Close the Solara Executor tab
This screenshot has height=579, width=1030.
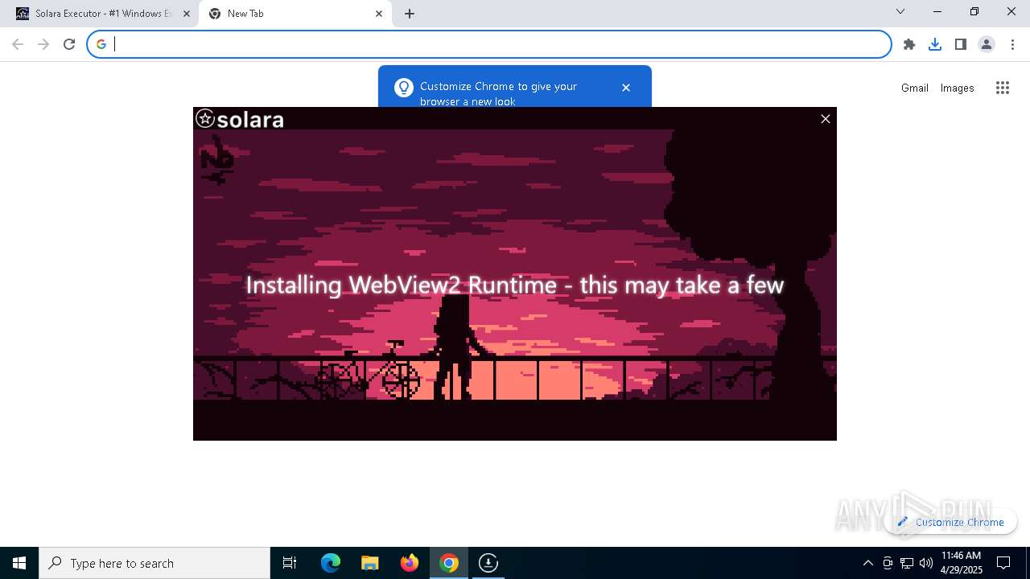[187, 14]
